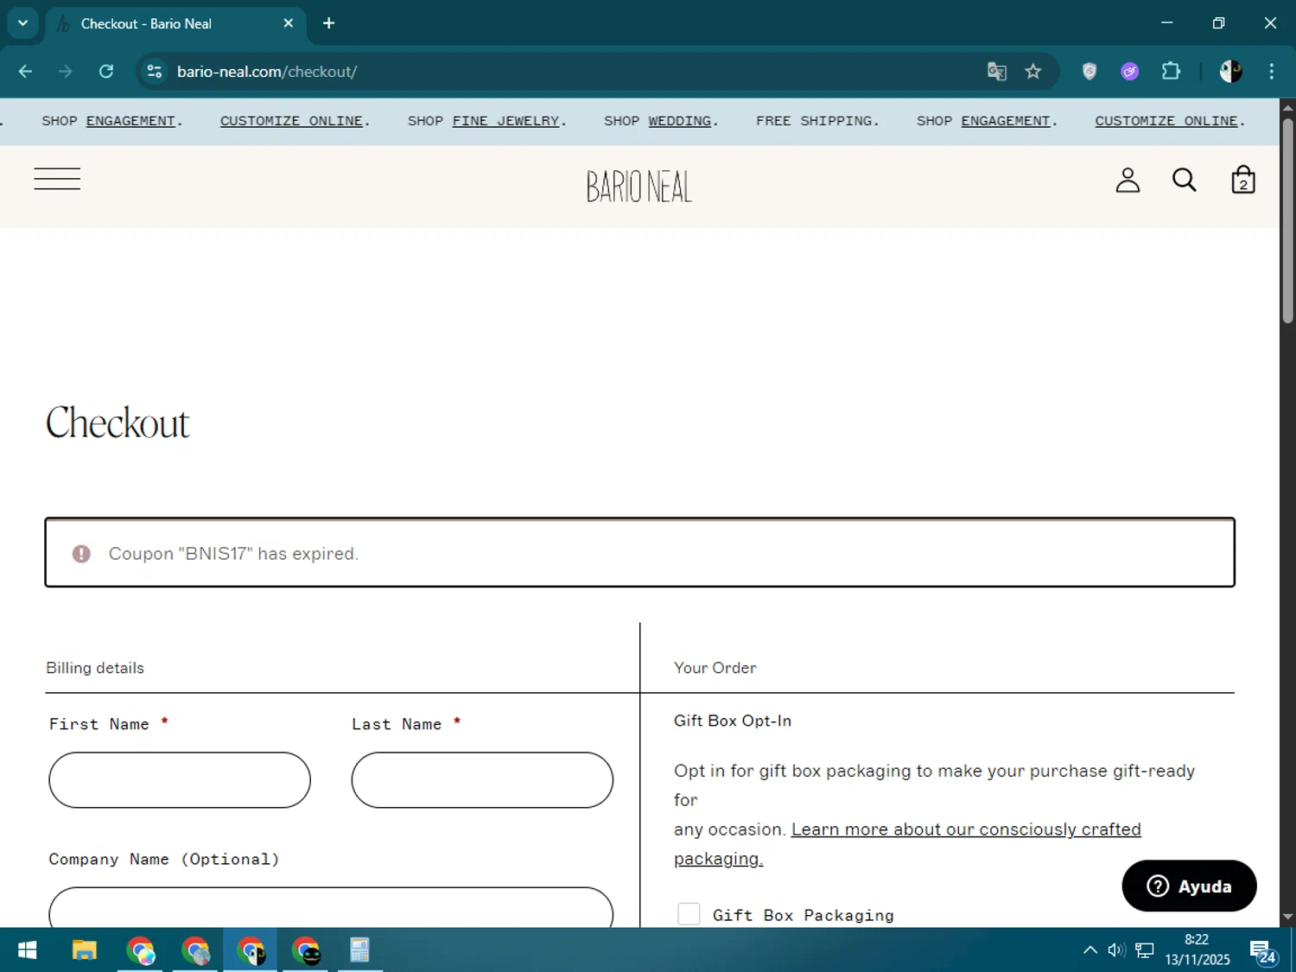The height and width of the screenshot is (972, 1296).
Task: Follow the WEDDING banner link
Action: coord(680,121)
